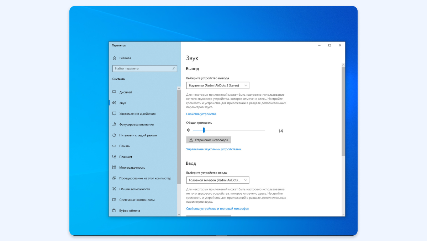Click the Звук speaker icon in sidebar
The height and width of the screenshot is (241, 427).
[x=114, y=103]
